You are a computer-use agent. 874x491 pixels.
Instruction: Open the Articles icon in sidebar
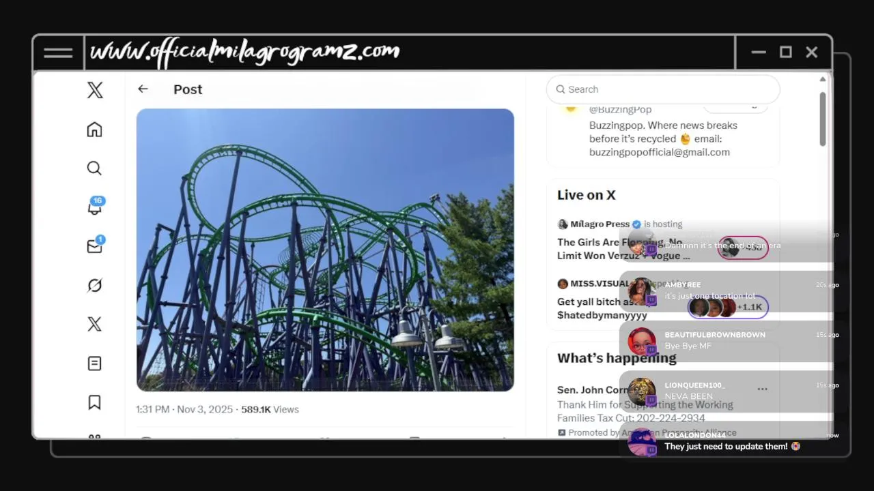coord(94,363)
